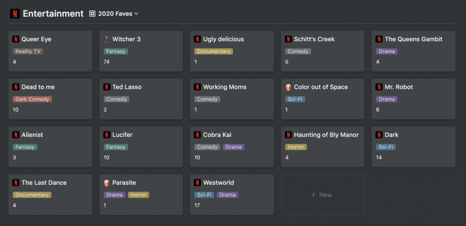Open The Queens Gambit card
466x226 pixels.
(x=413, y=51)
